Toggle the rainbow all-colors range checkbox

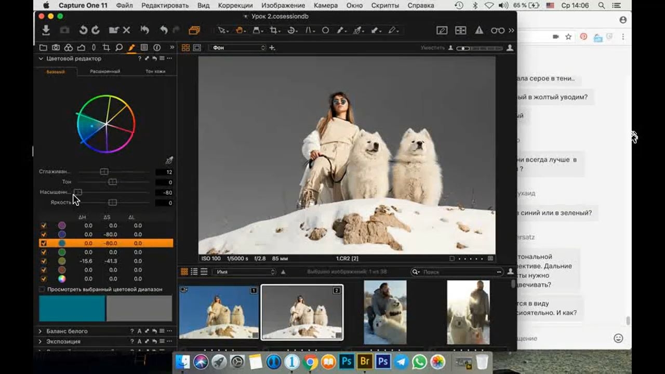[44, 279]
